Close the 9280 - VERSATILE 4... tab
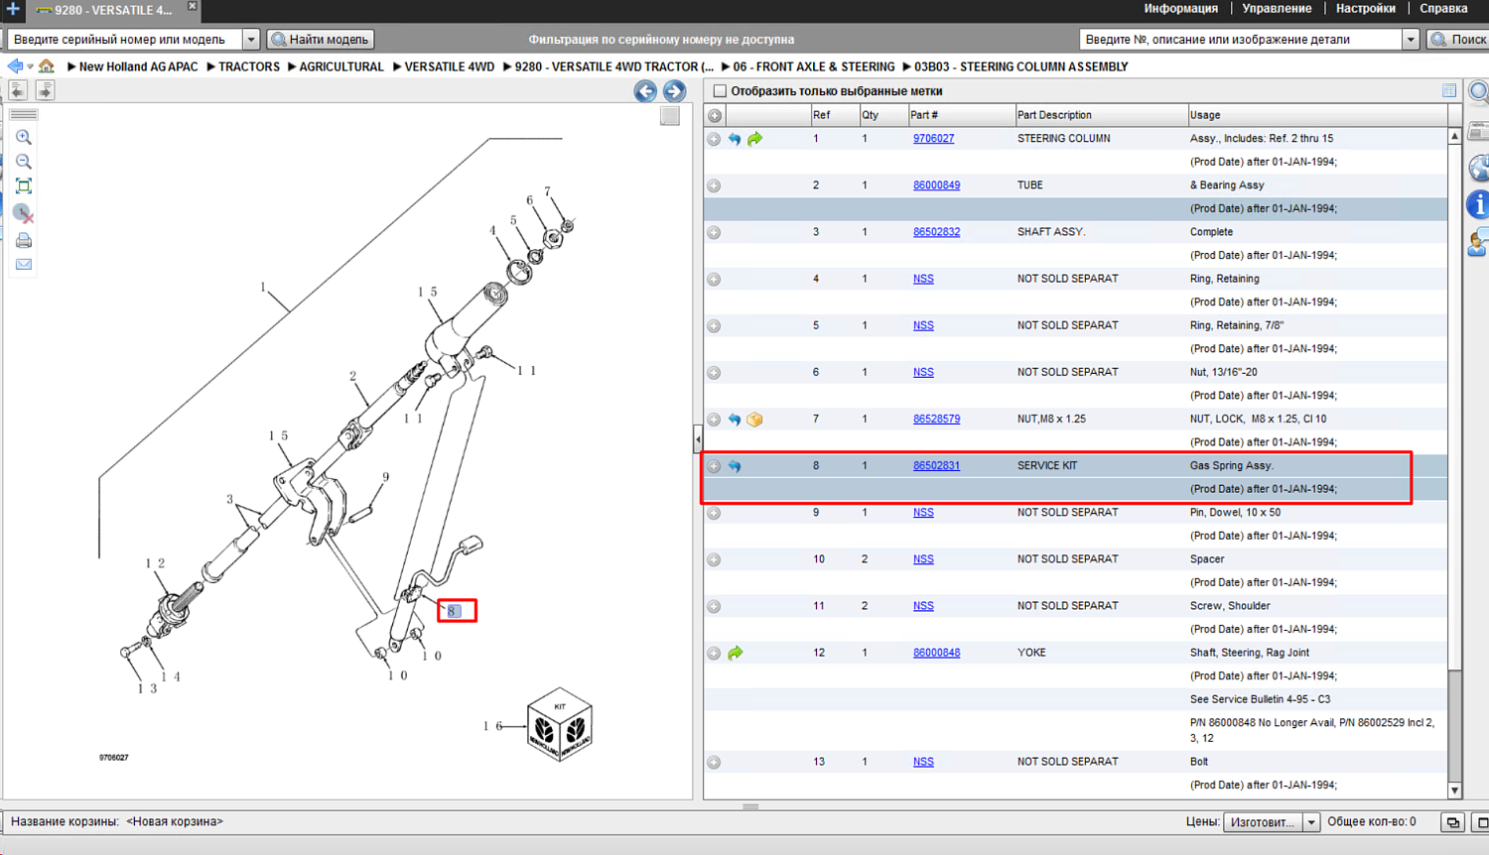The width and height of the screenshot is (1489, 855). [x=193, y=7]
